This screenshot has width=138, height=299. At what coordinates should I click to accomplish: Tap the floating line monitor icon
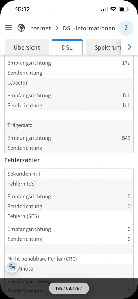pos(12,266)
